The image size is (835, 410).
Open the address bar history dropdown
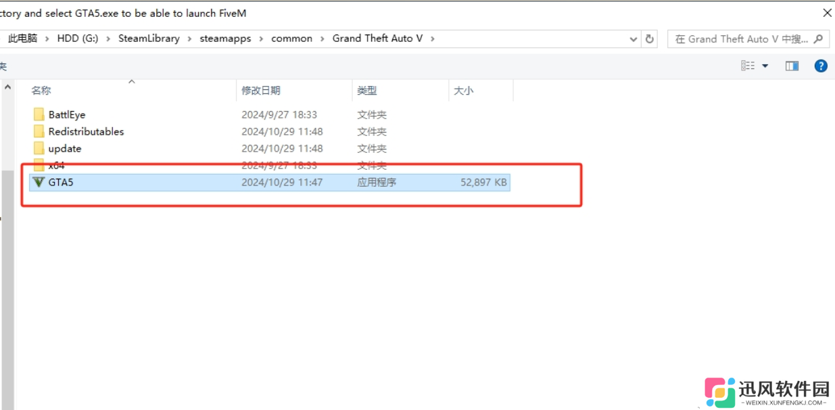(x=634, y=39)
